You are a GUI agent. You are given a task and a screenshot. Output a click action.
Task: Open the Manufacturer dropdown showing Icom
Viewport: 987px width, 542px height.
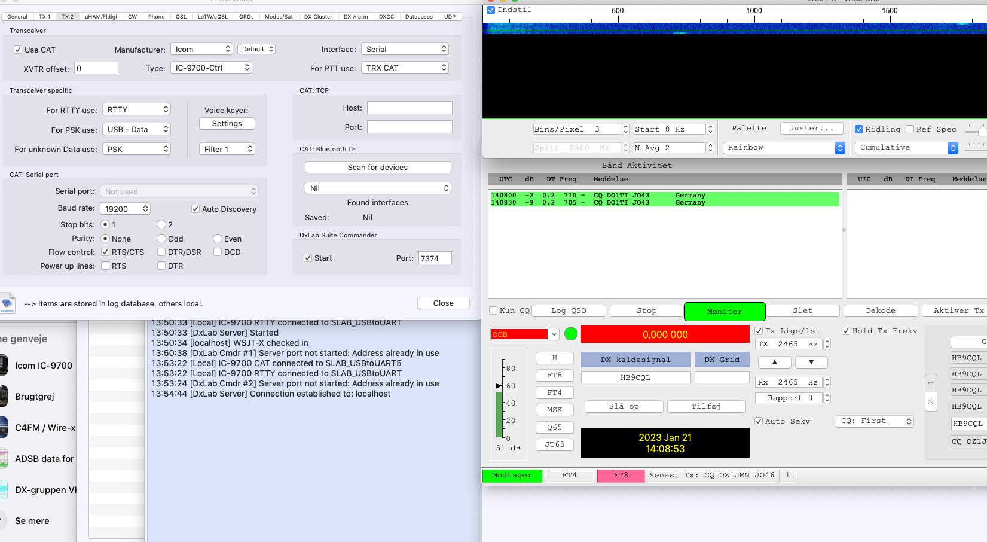201,49
